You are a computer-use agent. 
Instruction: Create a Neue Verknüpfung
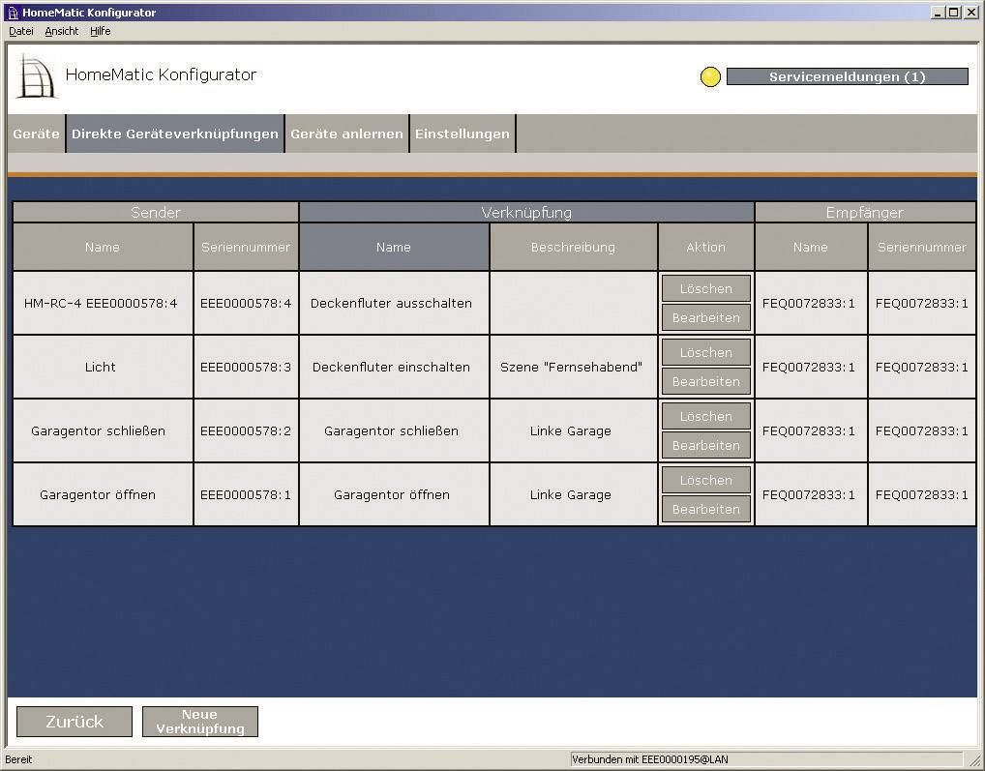200,722
